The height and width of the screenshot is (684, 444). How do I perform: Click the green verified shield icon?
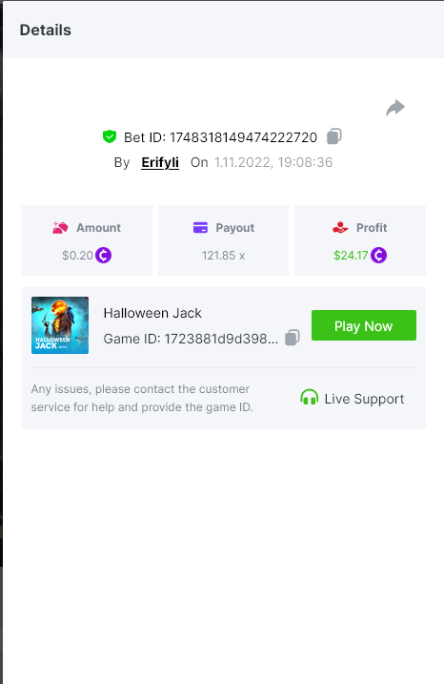tap(110, 136)
